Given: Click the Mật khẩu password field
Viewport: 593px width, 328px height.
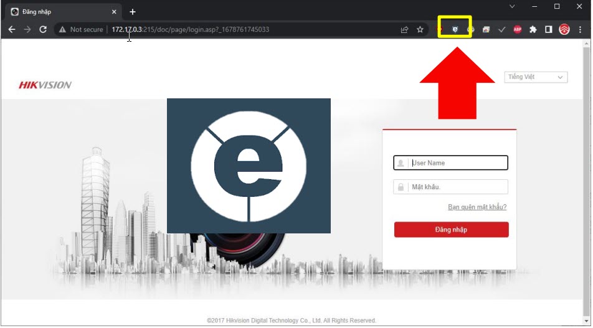Looking at the screenshot, I should point(458,187).
